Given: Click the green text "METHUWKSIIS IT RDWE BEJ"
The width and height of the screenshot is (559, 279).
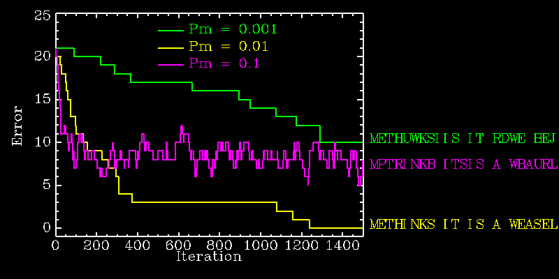Looking at the screenshot, I should tap(463, 138).
